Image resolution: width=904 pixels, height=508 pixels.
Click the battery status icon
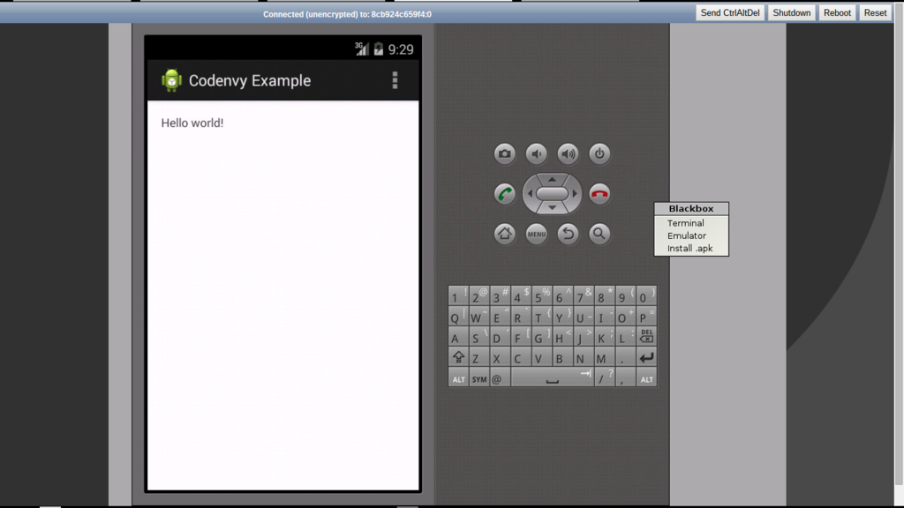[378, 49]
